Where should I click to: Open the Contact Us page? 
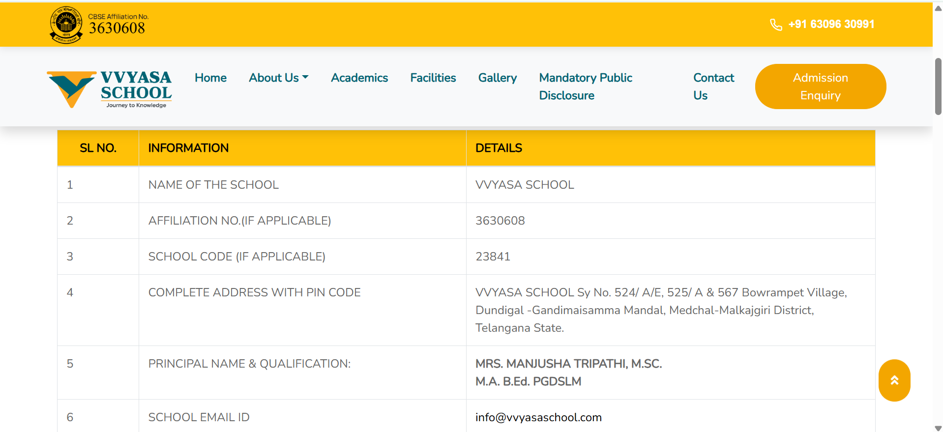(x=713, y=86)
